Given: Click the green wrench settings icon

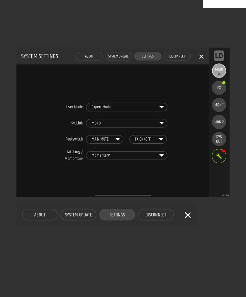Looking at the screenshot, I should 219,156.
